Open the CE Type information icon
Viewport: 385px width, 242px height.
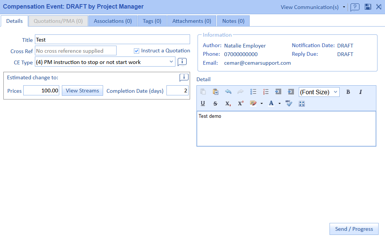click(x=182, y=62)
